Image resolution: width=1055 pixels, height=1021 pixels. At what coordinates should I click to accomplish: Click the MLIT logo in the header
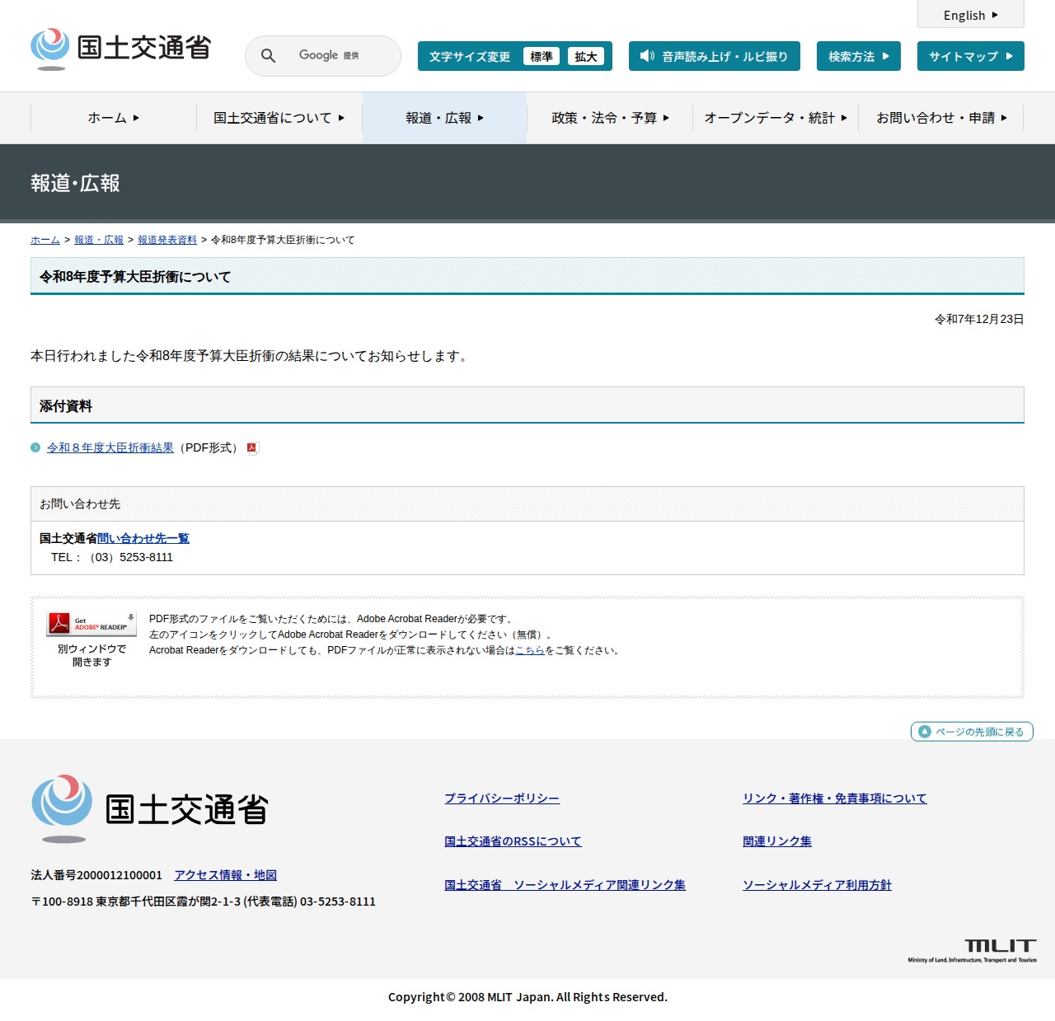(x=120, y=48)
